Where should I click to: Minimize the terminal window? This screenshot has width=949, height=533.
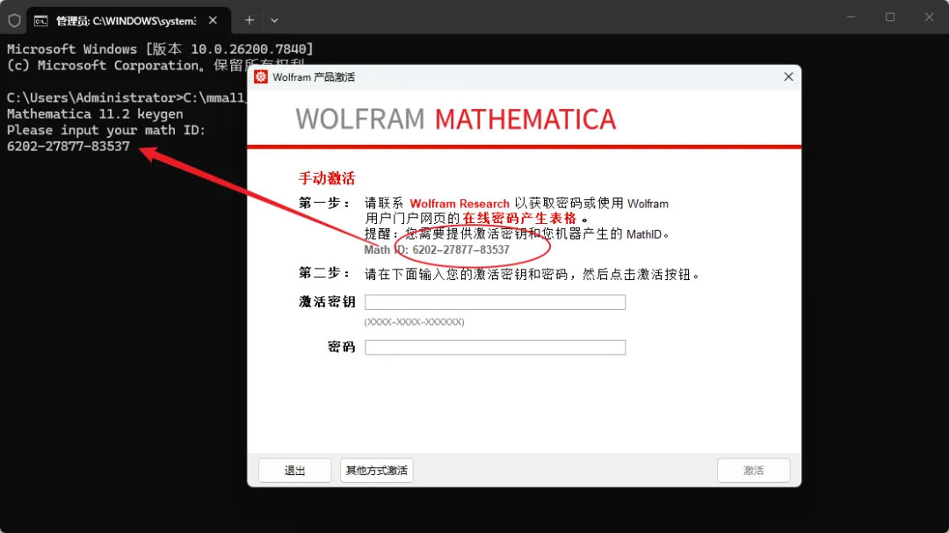[x=851, y=17]
